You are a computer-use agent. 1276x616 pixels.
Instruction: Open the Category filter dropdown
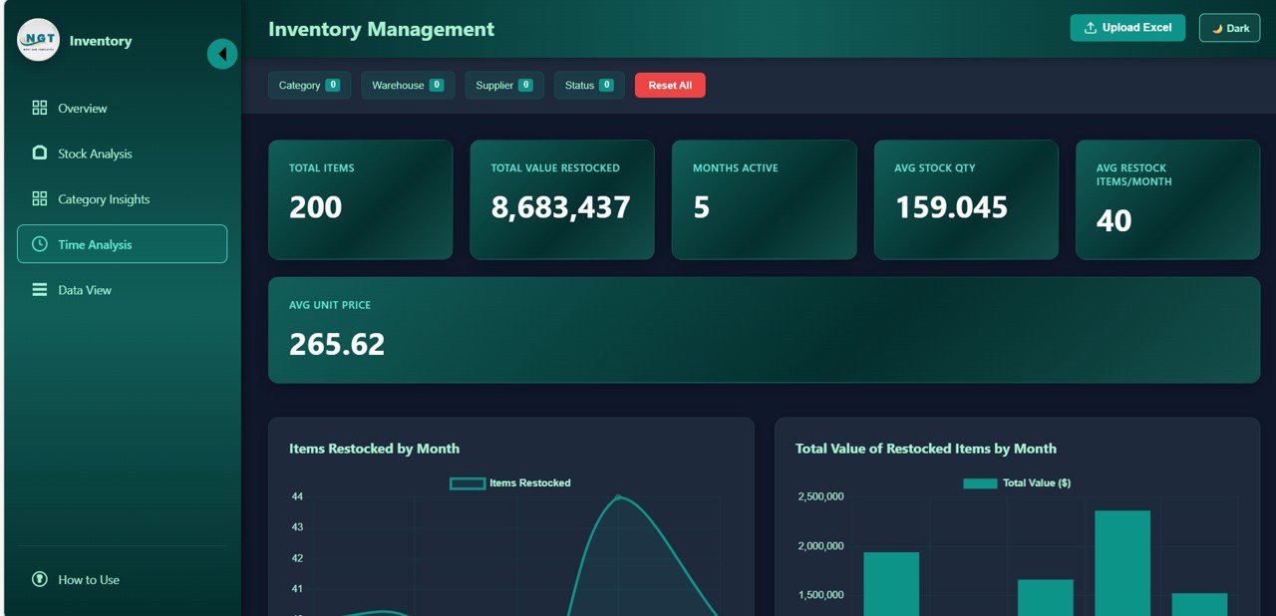pyautogui.click(x=309, y=86)
